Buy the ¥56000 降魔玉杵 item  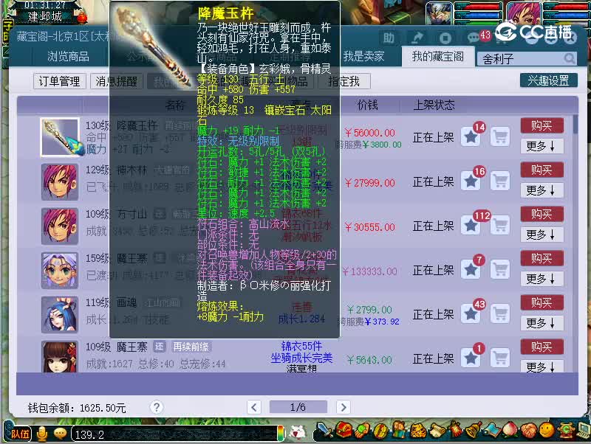click(542, 125)
